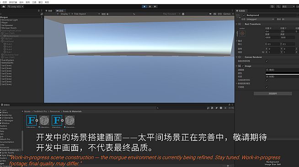Click the Pause button in the toolbar

click(x=150, y=6)
